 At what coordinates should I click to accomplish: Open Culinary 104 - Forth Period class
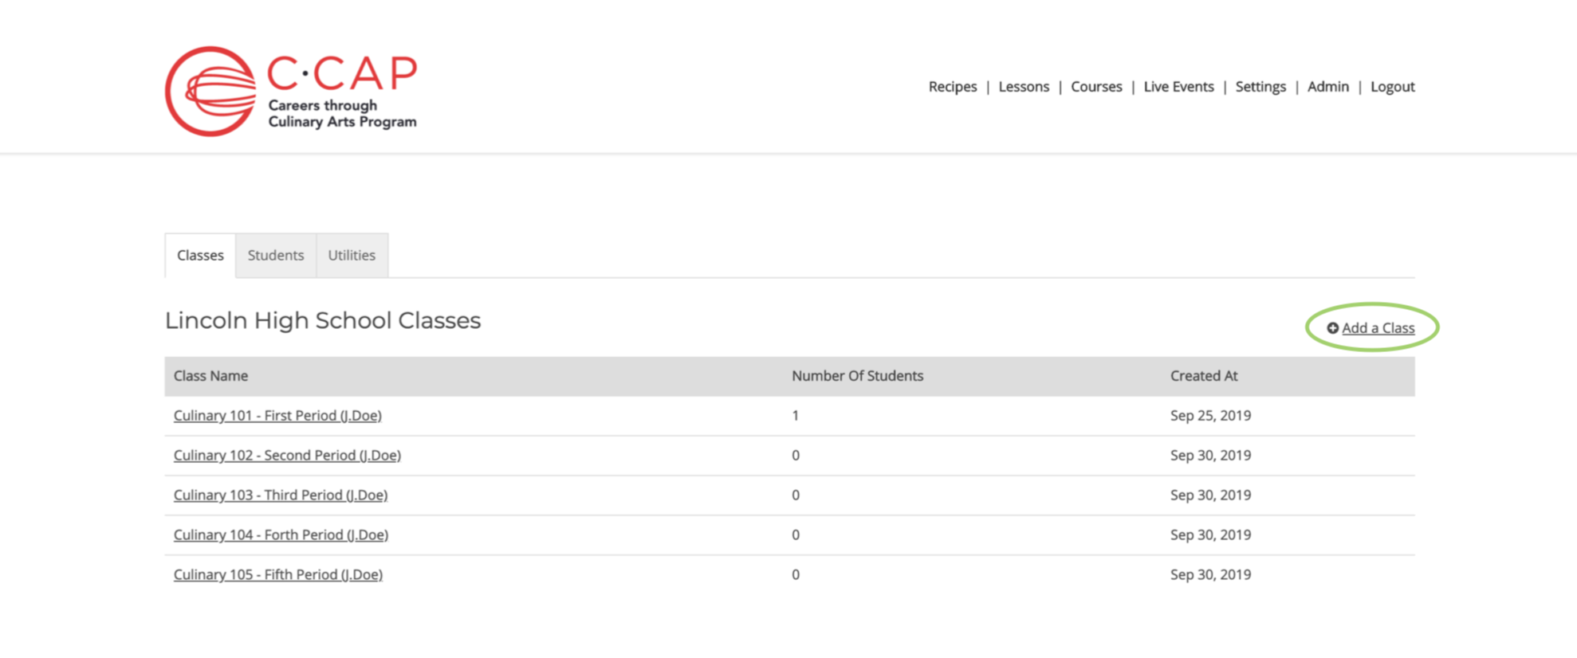pos(281,535)
